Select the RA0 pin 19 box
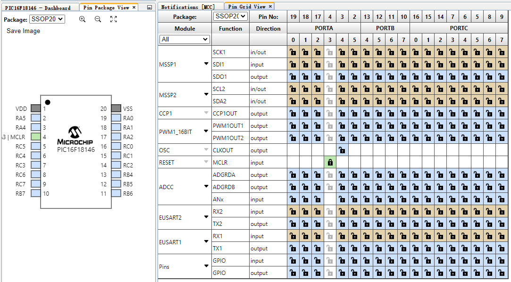511x282 pixels. [x=116, y=118]
